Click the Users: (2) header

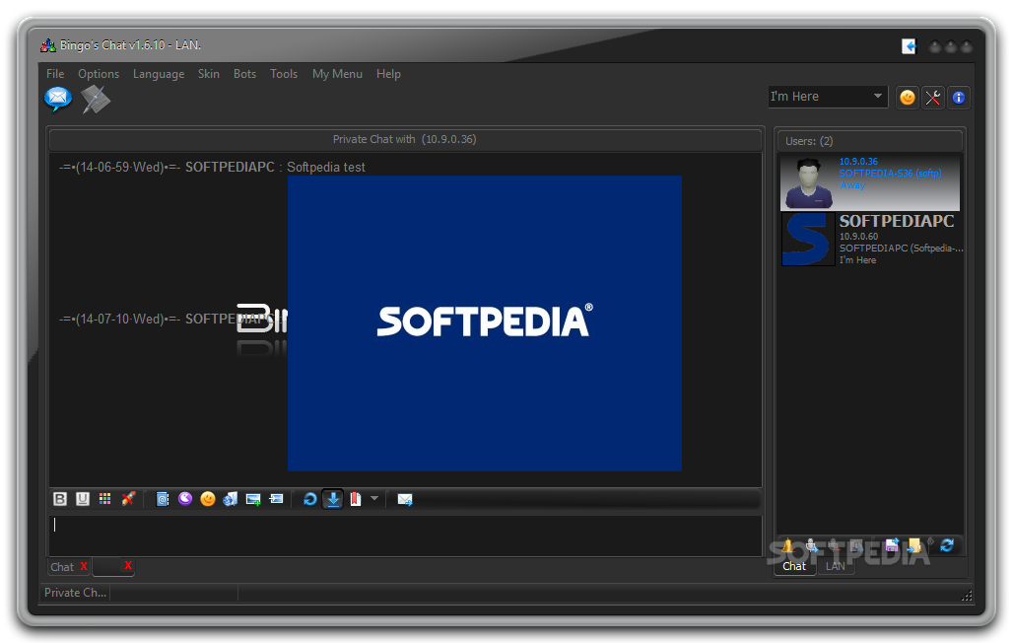point(870,141)
